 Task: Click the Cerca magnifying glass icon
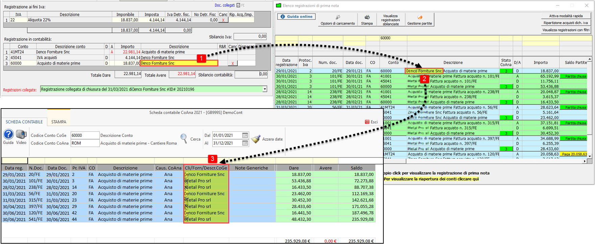coord(184,139)
